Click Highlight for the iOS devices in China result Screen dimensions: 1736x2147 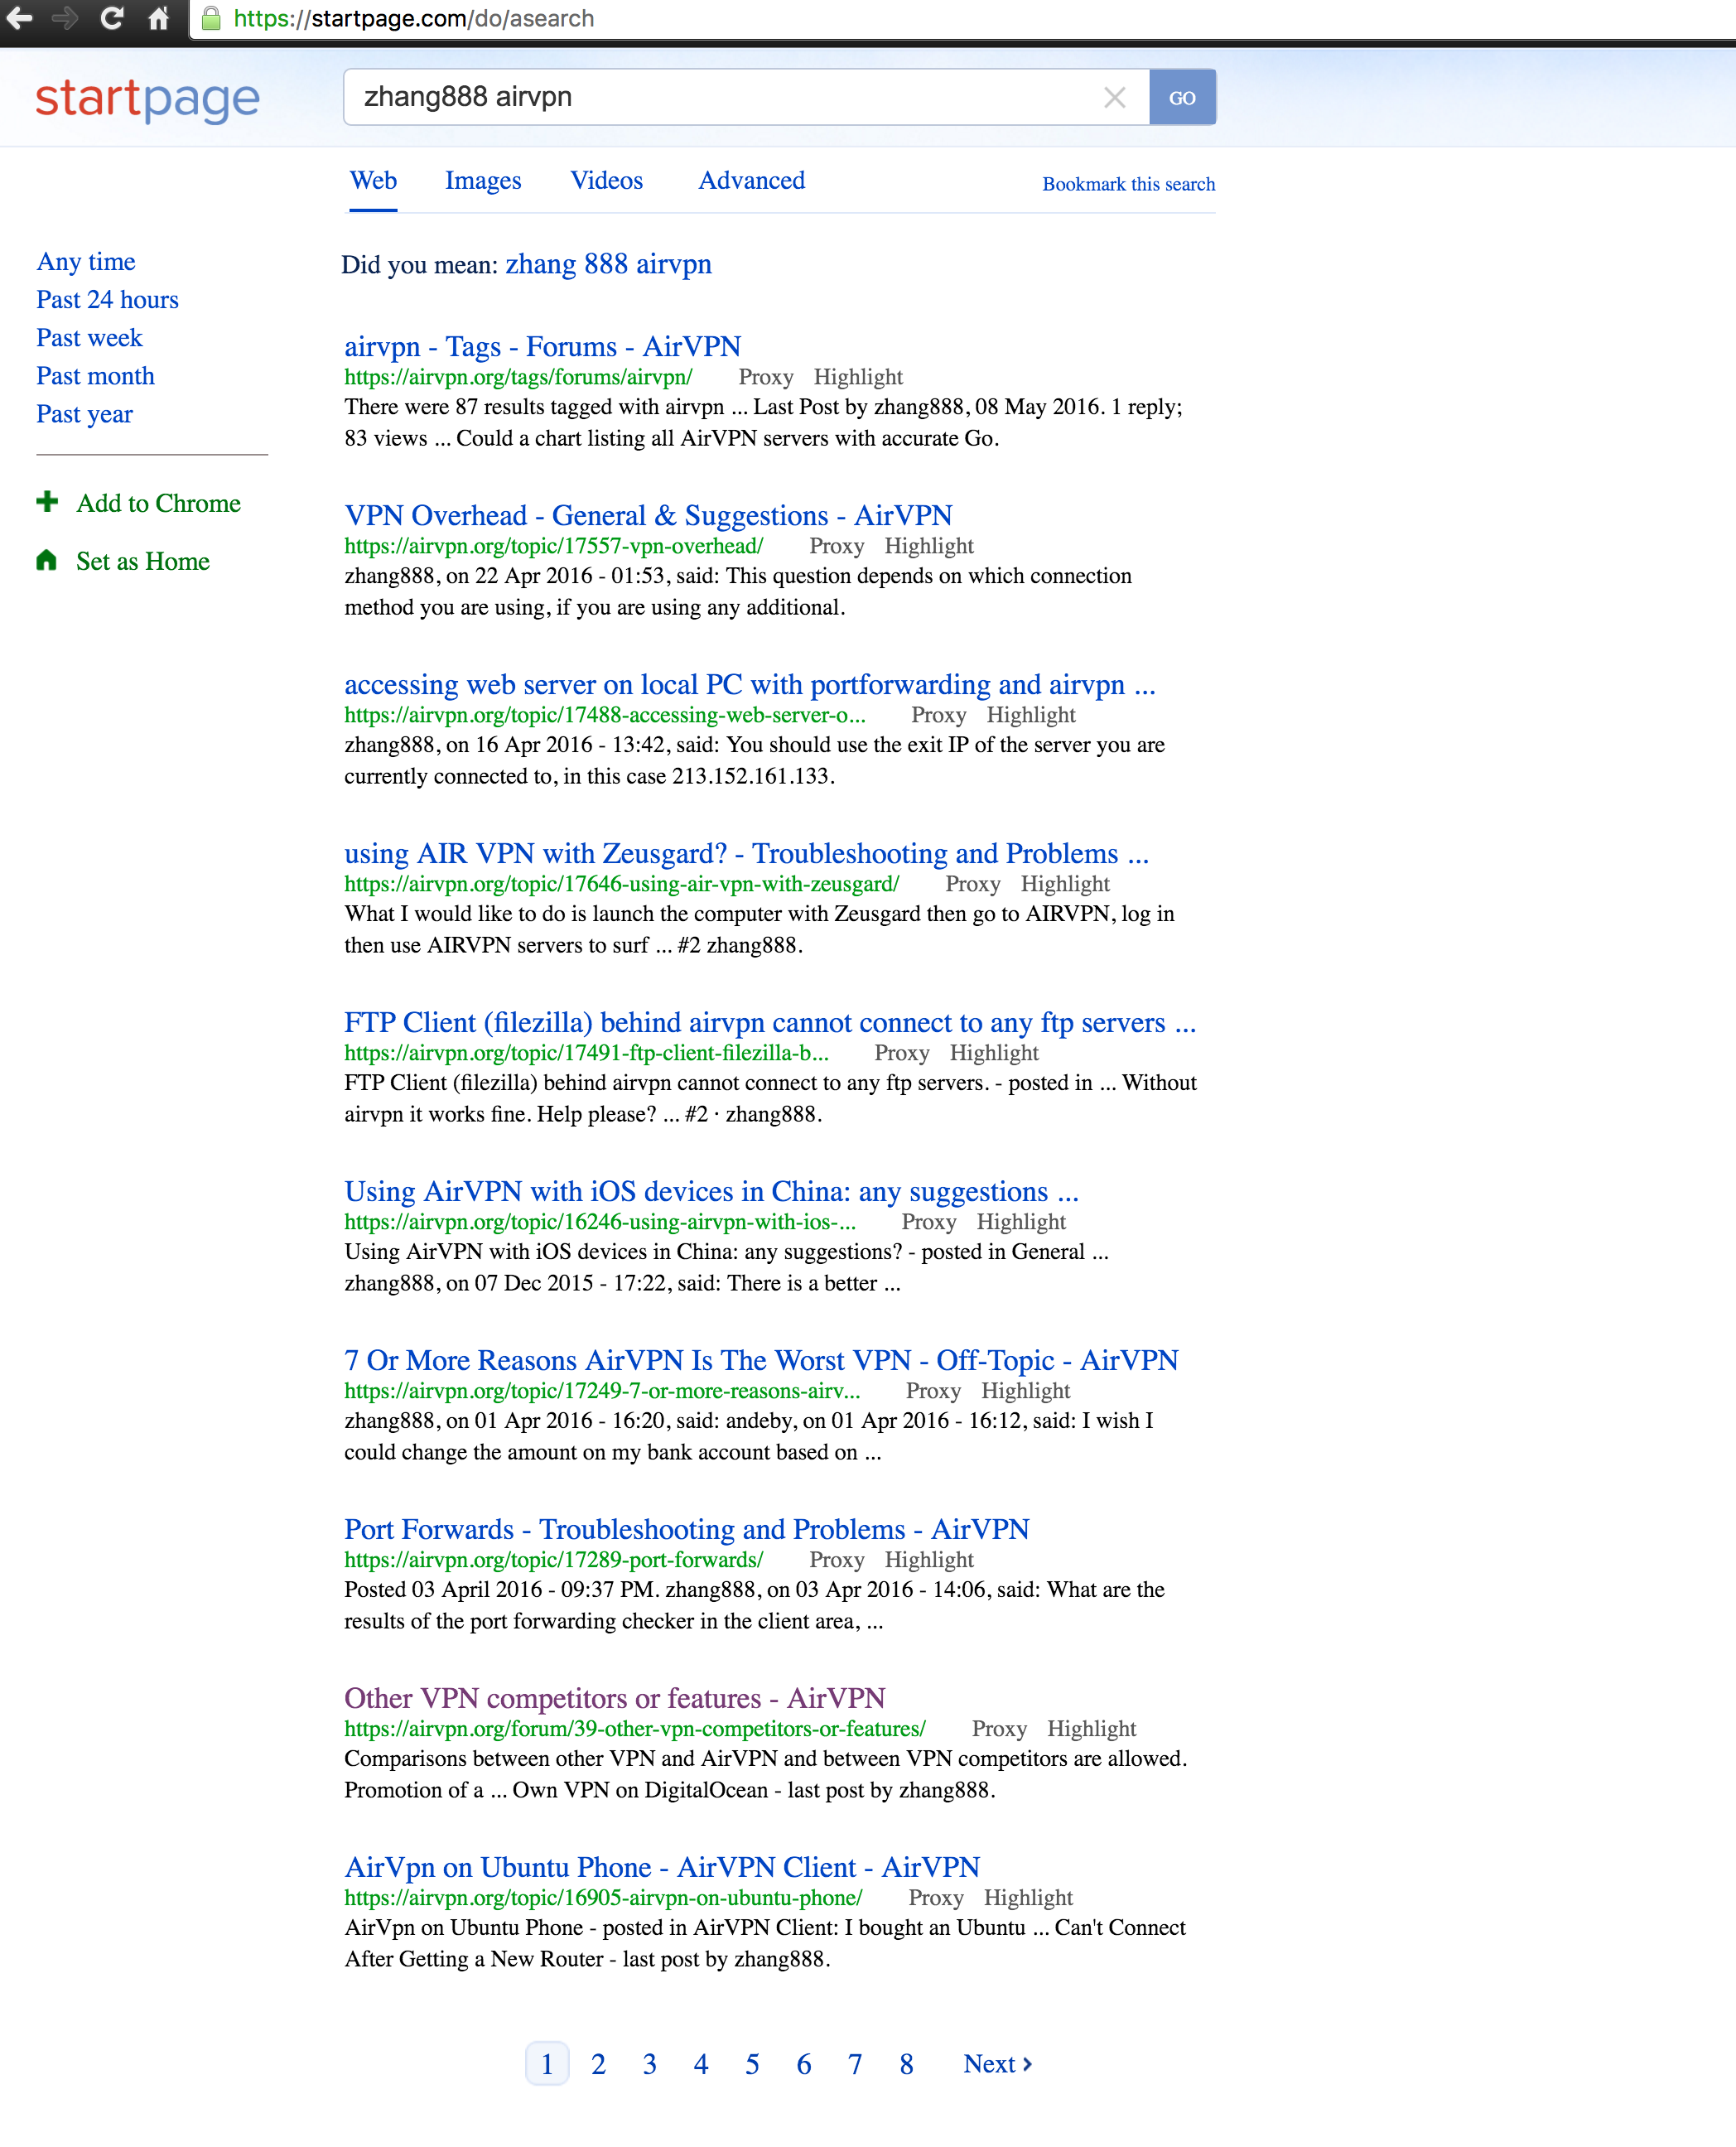(x=1021, y=1222)
